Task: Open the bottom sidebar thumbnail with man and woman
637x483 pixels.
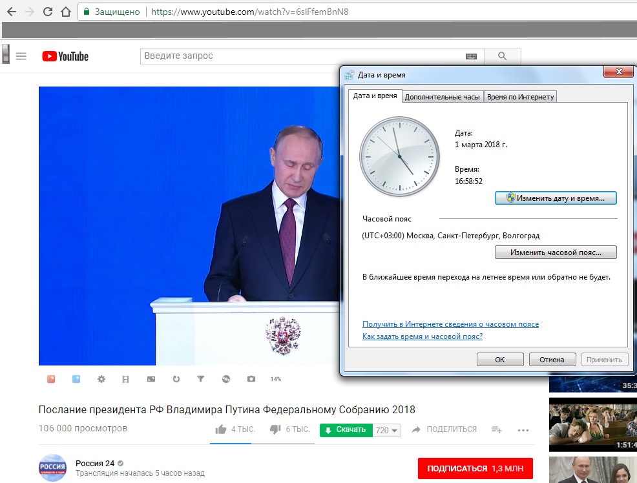Action: [x=592, y=469]
